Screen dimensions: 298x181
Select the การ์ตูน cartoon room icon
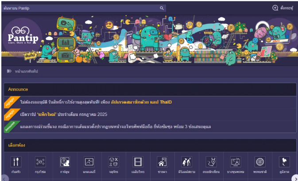click(x=65, y=163)
